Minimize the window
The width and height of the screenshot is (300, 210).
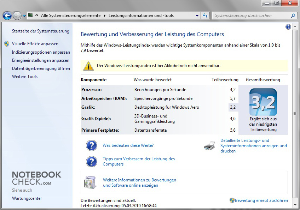[x=267, y=3]
